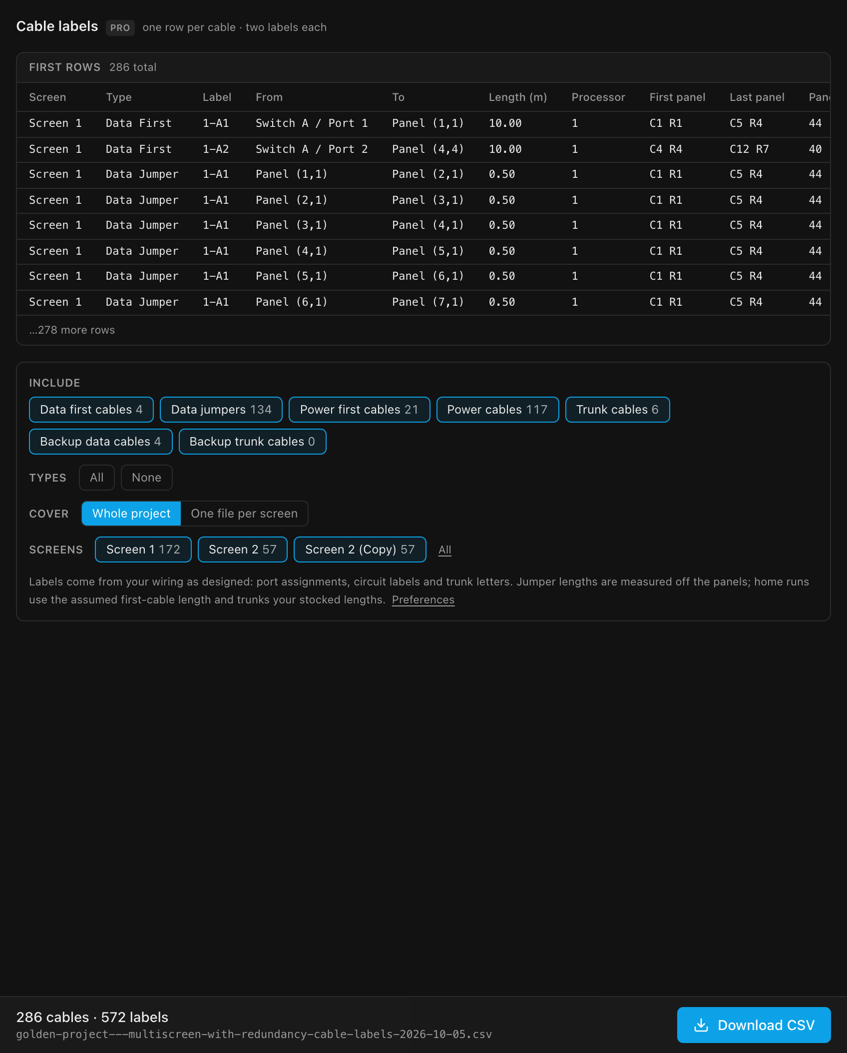
Task: Click the Length (m) column header
Action: point(518,97)
